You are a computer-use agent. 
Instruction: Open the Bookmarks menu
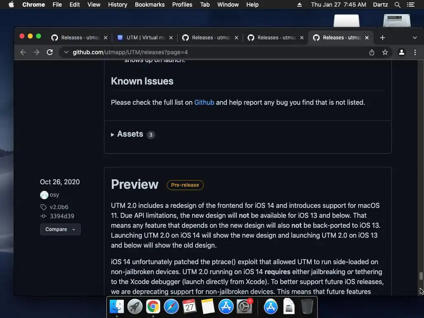pyautogui.click(x=149, y=5)
